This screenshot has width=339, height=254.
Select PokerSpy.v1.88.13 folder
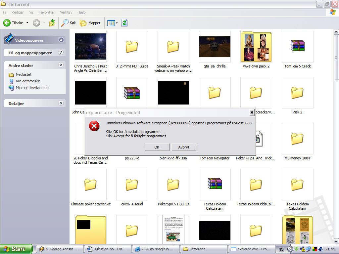173,185
